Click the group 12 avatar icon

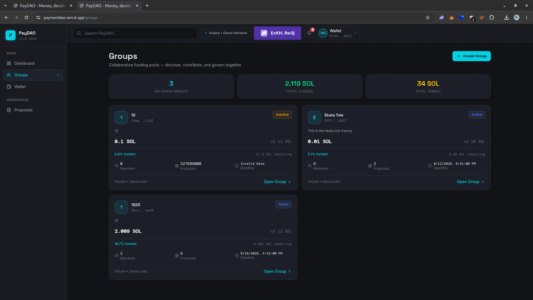point(121,117)
